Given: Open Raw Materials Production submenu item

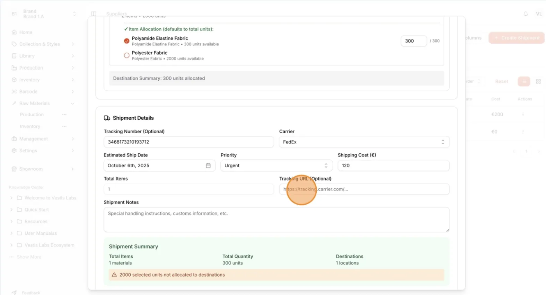Looking at the screenshot, I should pos(32,115).
